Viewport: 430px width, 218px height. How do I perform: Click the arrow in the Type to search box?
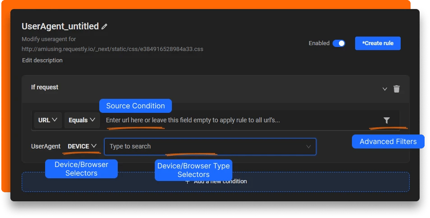(x=309, y=147)
